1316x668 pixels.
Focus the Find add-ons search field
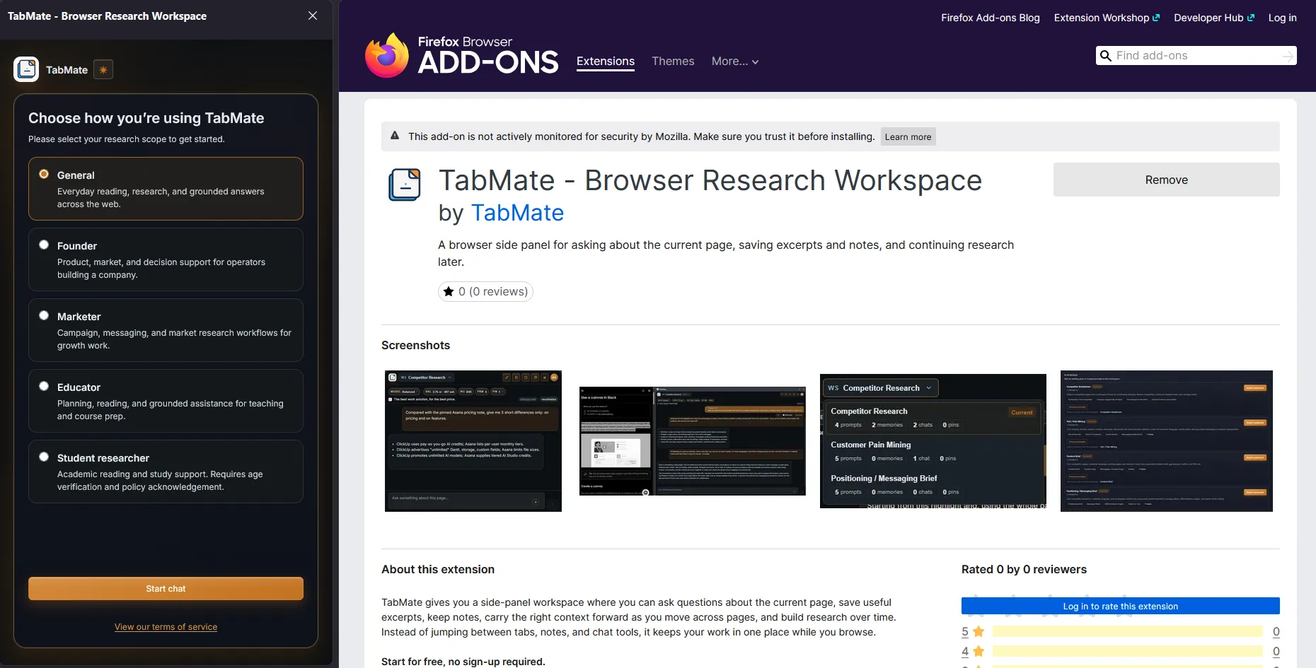click(1197, 56)
